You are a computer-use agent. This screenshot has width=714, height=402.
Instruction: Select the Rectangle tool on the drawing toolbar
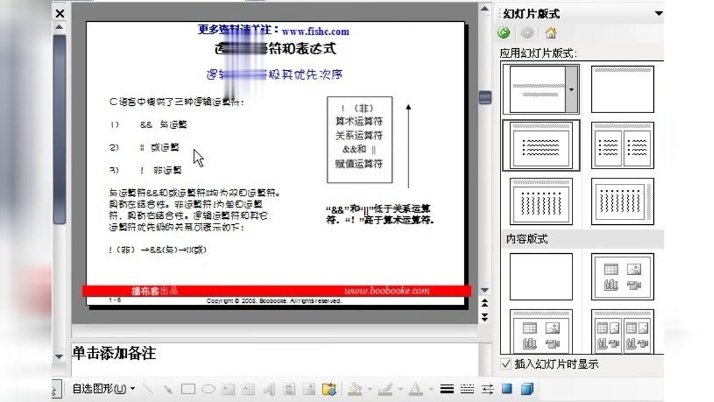coord(187,389)
